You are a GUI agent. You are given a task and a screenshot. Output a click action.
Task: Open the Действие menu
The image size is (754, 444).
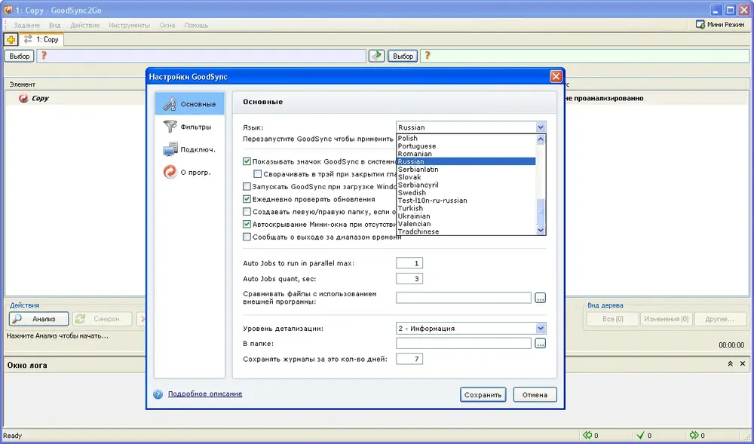point(84,25)
